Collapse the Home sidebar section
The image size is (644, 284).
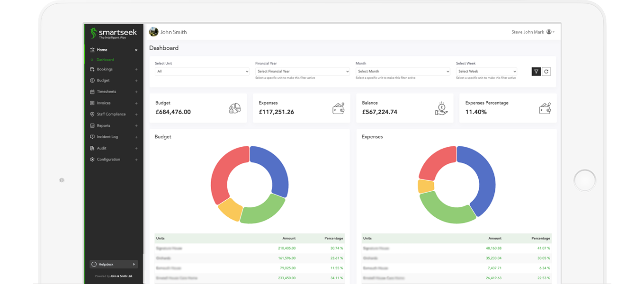(x=136, y=50)
